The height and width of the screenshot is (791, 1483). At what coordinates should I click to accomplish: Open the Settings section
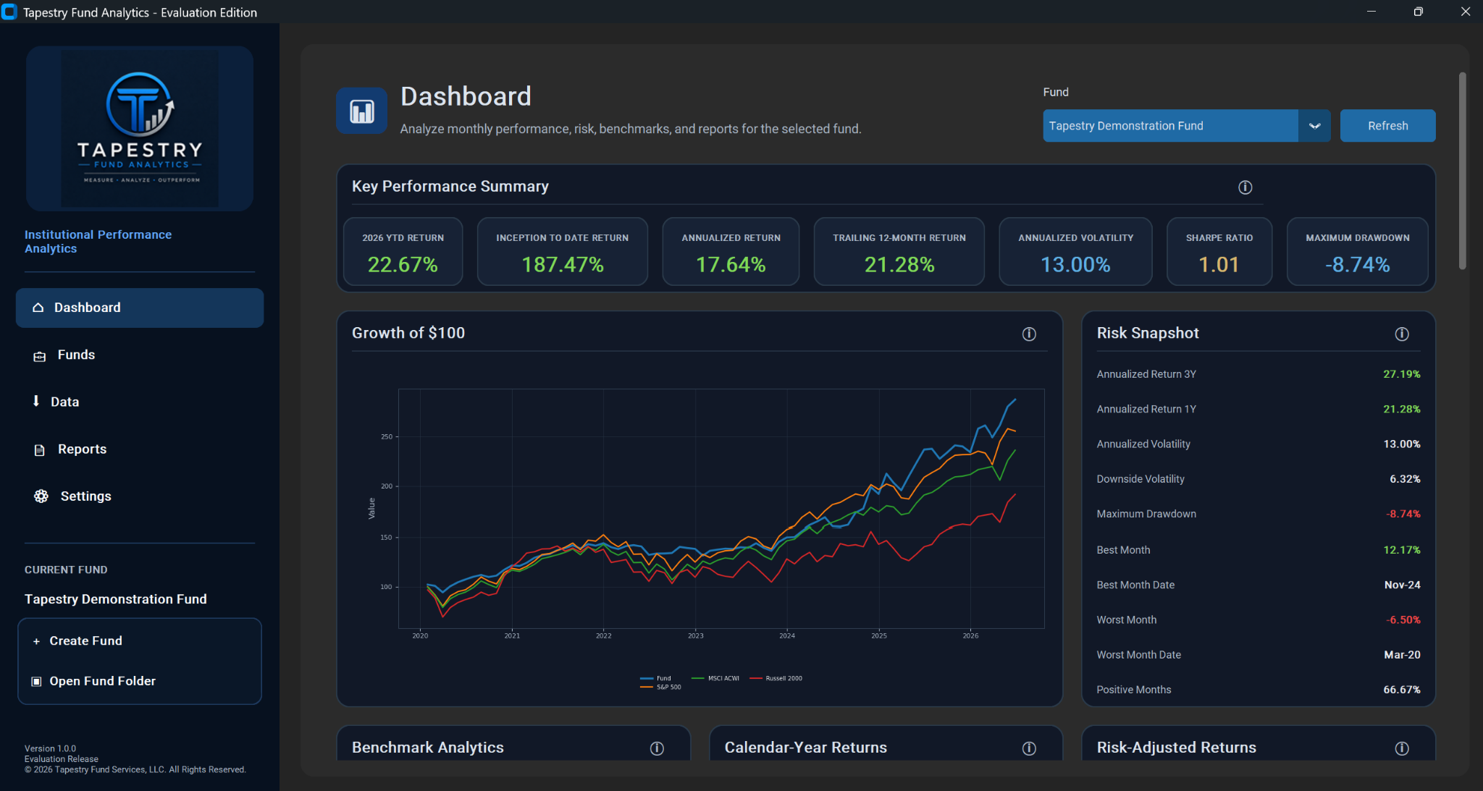pyautogui.click(x=140, y=496)
